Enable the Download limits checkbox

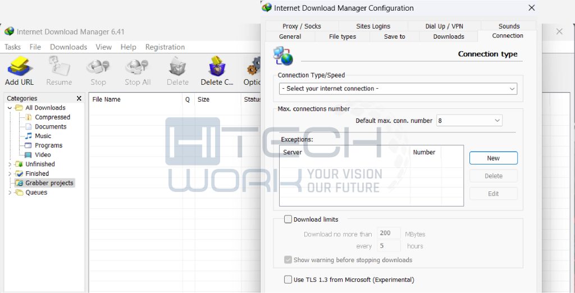tap(288, 219)
